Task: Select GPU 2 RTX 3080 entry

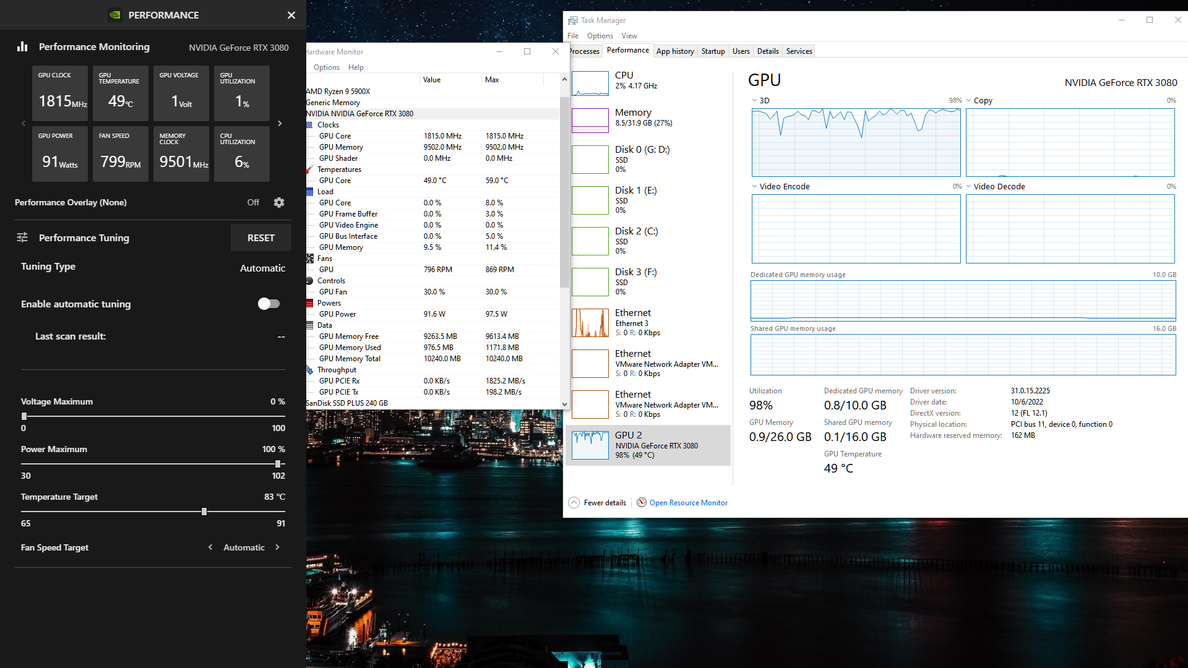Action: [x=648, y=445]
